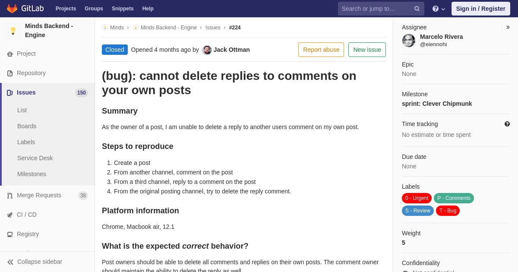The width and height of the screenshot is (518, 272).
Task: Click the CI / CD rocket icon
Action: tap(10, 215)
